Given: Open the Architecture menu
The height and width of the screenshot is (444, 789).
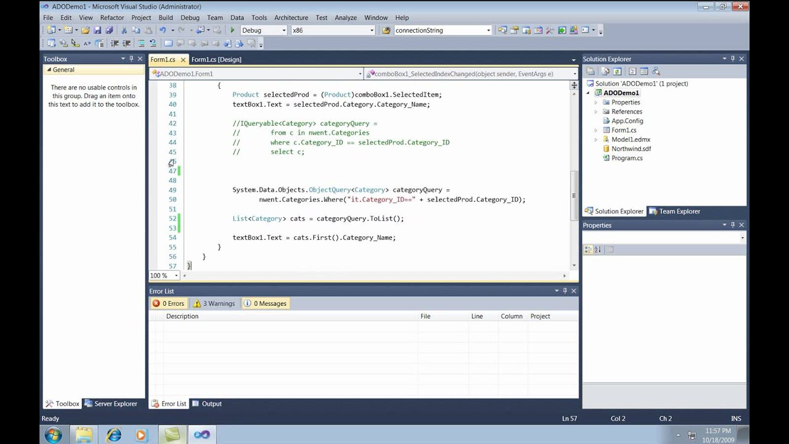Looking at the screenshot, I should coord(291,18).
